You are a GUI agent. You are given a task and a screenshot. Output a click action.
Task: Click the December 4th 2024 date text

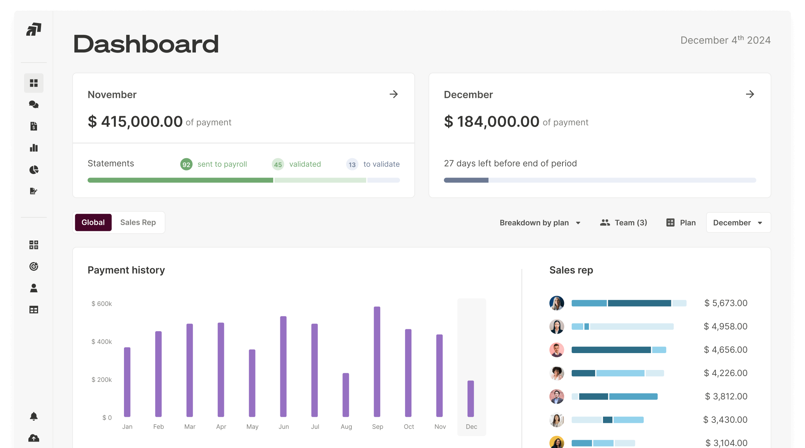726,40
